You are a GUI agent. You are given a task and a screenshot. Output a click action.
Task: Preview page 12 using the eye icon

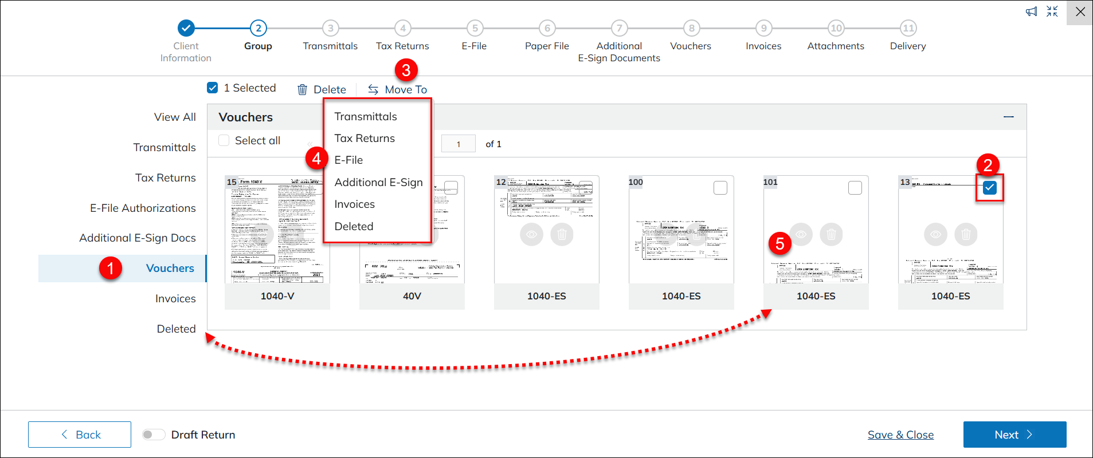coord(531,234)
